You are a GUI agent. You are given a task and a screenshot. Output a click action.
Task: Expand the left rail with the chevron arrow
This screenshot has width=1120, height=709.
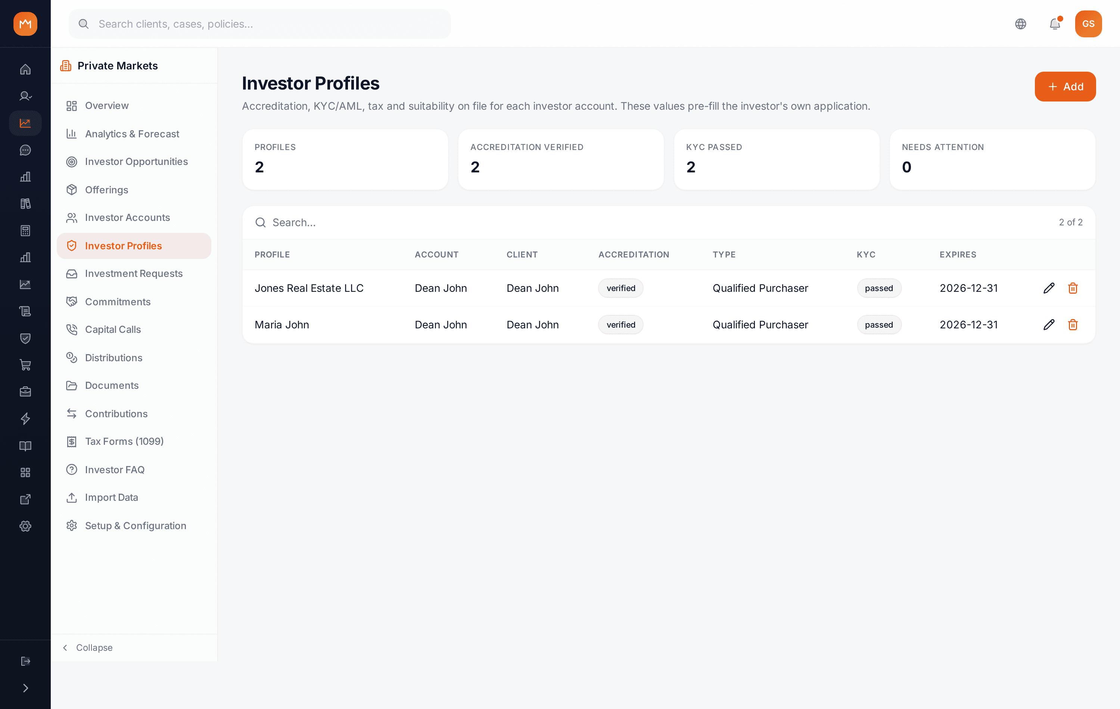(25, 688)
